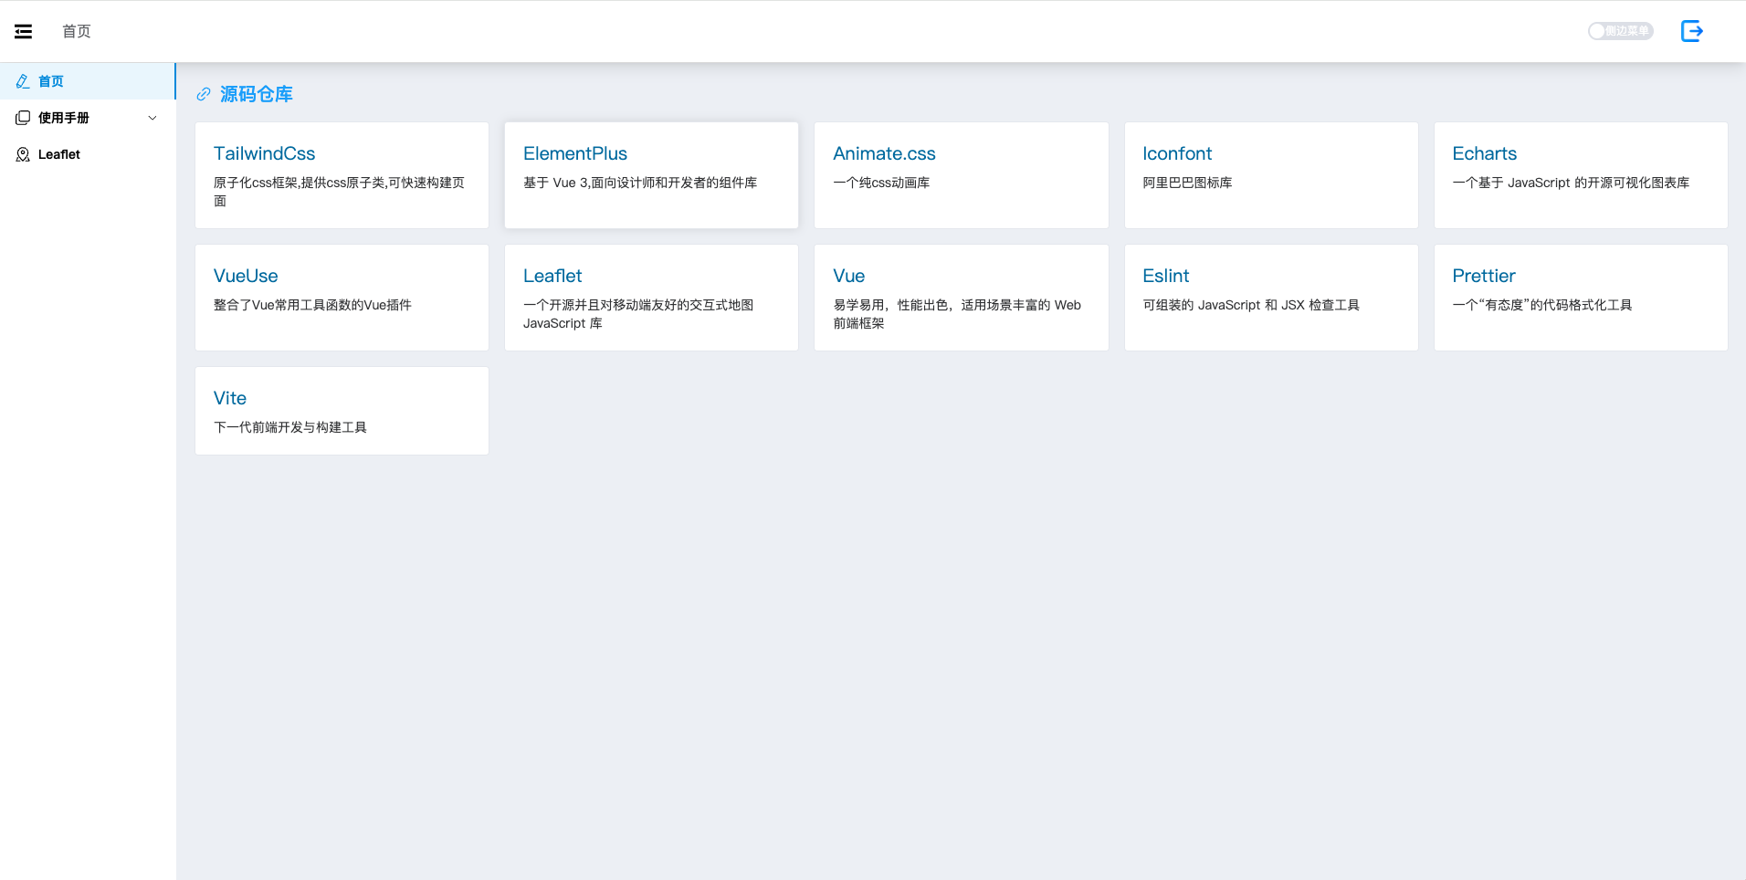Click the Leaflet location icon in sidebar
The height and width of the screenshot is (880, 1746).
(23, 154)
